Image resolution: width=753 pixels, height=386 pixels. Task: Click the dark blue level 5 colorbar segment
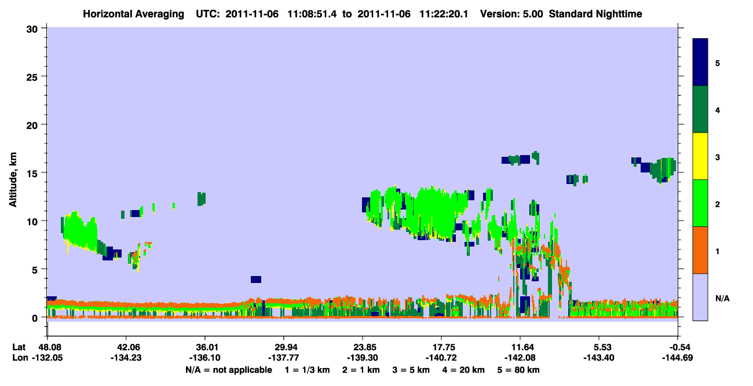point(700,63)
